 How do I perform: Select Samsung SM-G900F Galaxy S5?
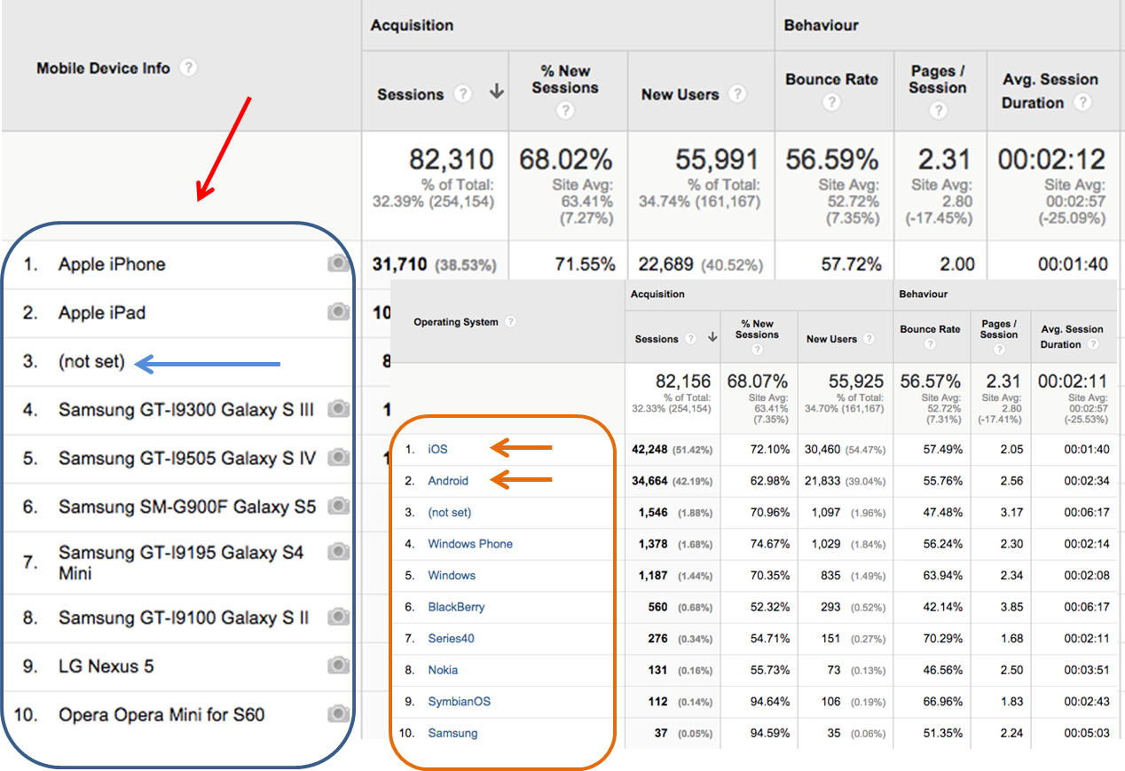187,507
